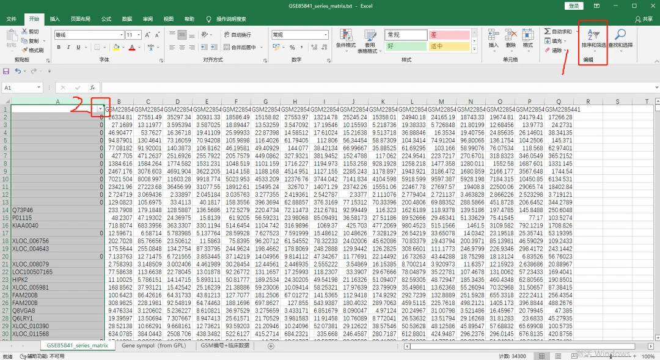Switch to Formulas (公式) tab
This screenshot has height=360, width=660.
coord(106,19)
